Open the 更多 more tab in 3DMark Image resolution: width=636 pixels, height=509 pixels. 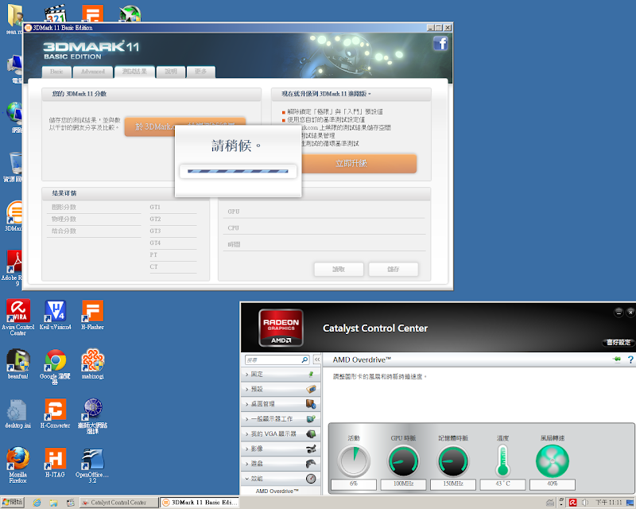coord(201,72)
